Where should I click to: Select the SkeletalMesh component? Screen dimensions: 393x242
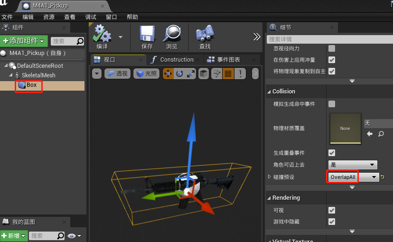coord(38,75)
